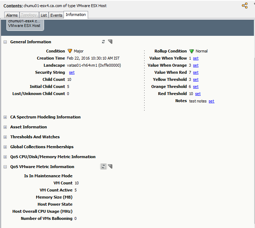The height and width of the screenshot is (228, 255).
Task: Click the Contents title 'chumu01-esx4.ca.com'
Action: (x=43, y=6)
